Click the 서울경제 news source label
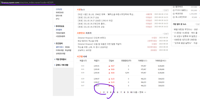Viewport: 200px width, 99px height. click(x=149, y=14)
